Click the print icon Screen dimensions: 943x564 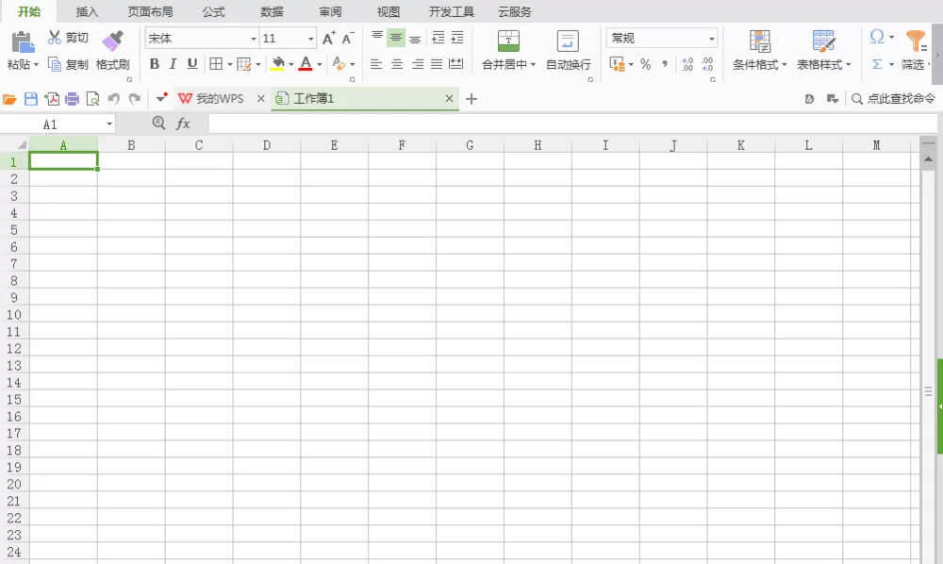click(73, 99)
